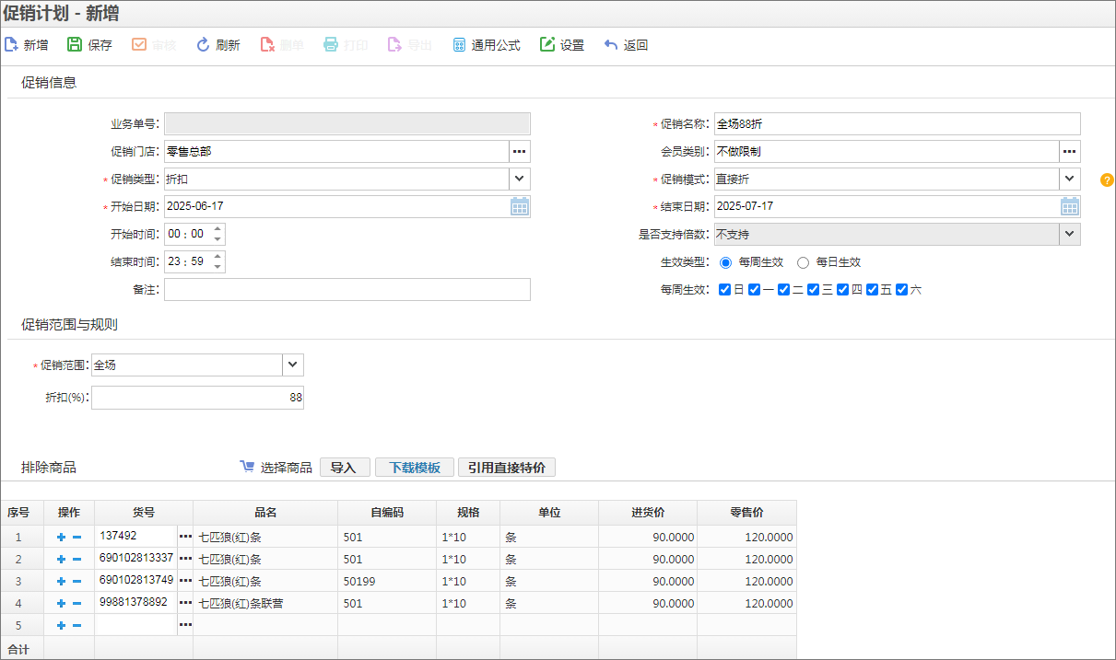Click the 进货价 column header

[x=648, y=513]
